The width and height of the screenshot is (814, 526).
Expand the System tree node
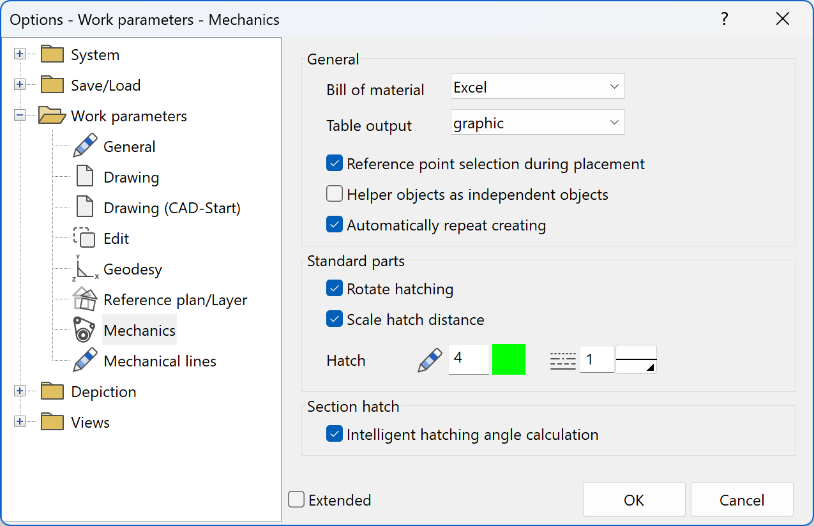20,54
